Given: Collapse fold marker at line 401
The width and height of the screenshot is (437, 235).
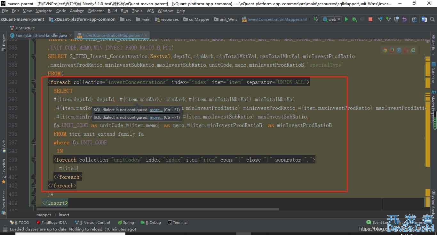Looking at the screenshot, I should tap(33, 177).
